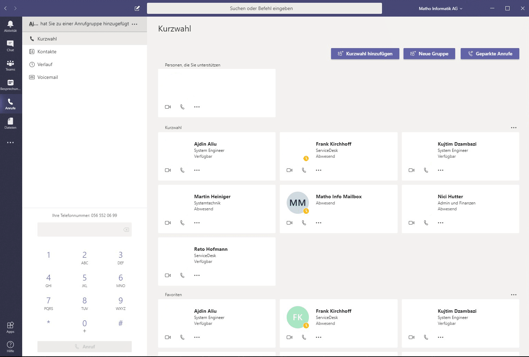This screenshot has height=357, width=529.
Task: Open the Apps store icon
Action: (10, 327)
